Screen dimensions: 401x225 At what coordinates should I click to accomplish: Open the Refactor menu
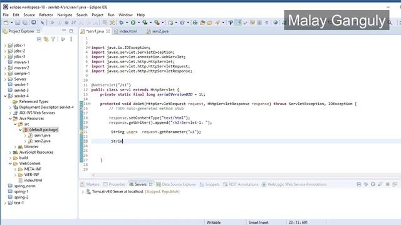click(46, 15)
